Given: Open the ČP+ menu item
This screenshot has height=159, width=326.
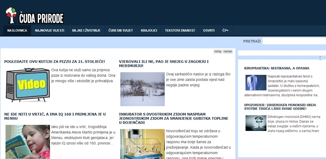Looking at the screenshot, I should [225, 30].
